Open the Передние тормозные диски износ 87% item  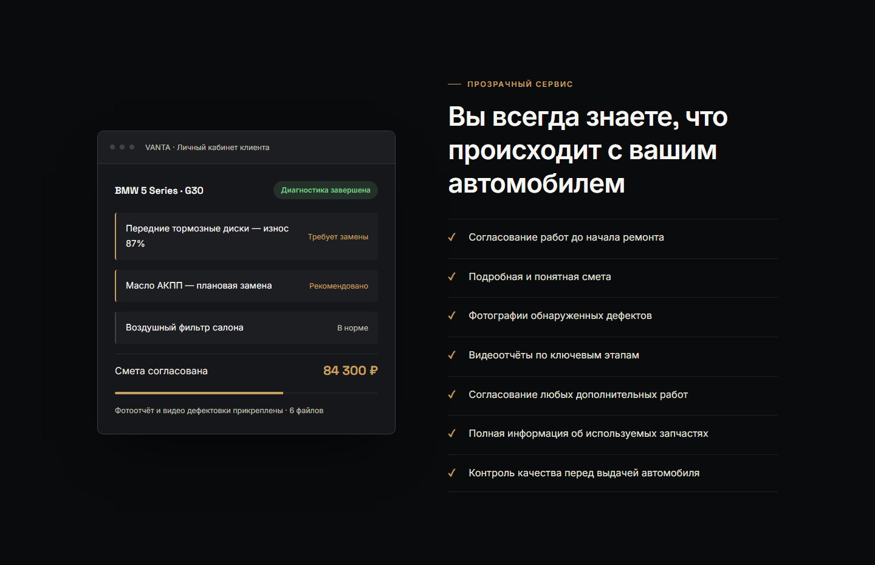coord(246,236)
